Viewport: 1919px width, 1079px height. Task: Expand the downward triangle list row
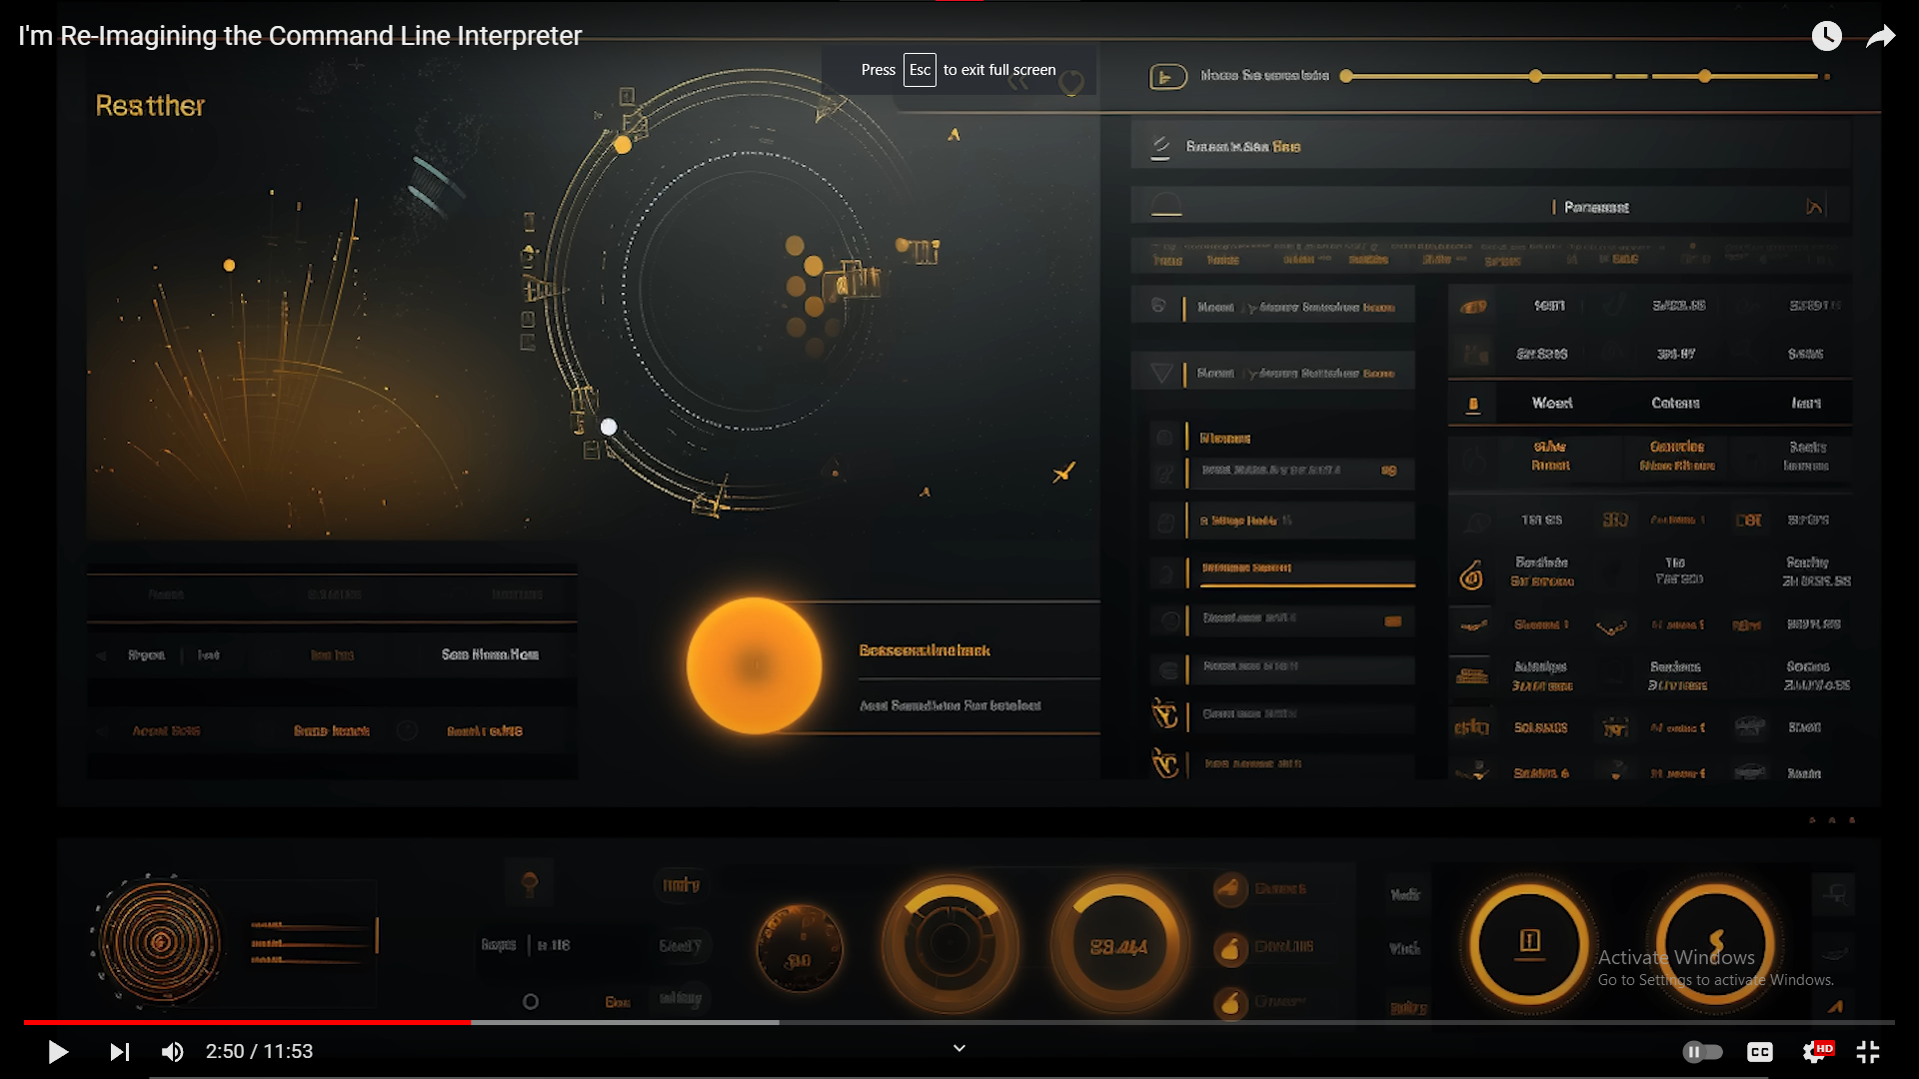coord(1161,374)
